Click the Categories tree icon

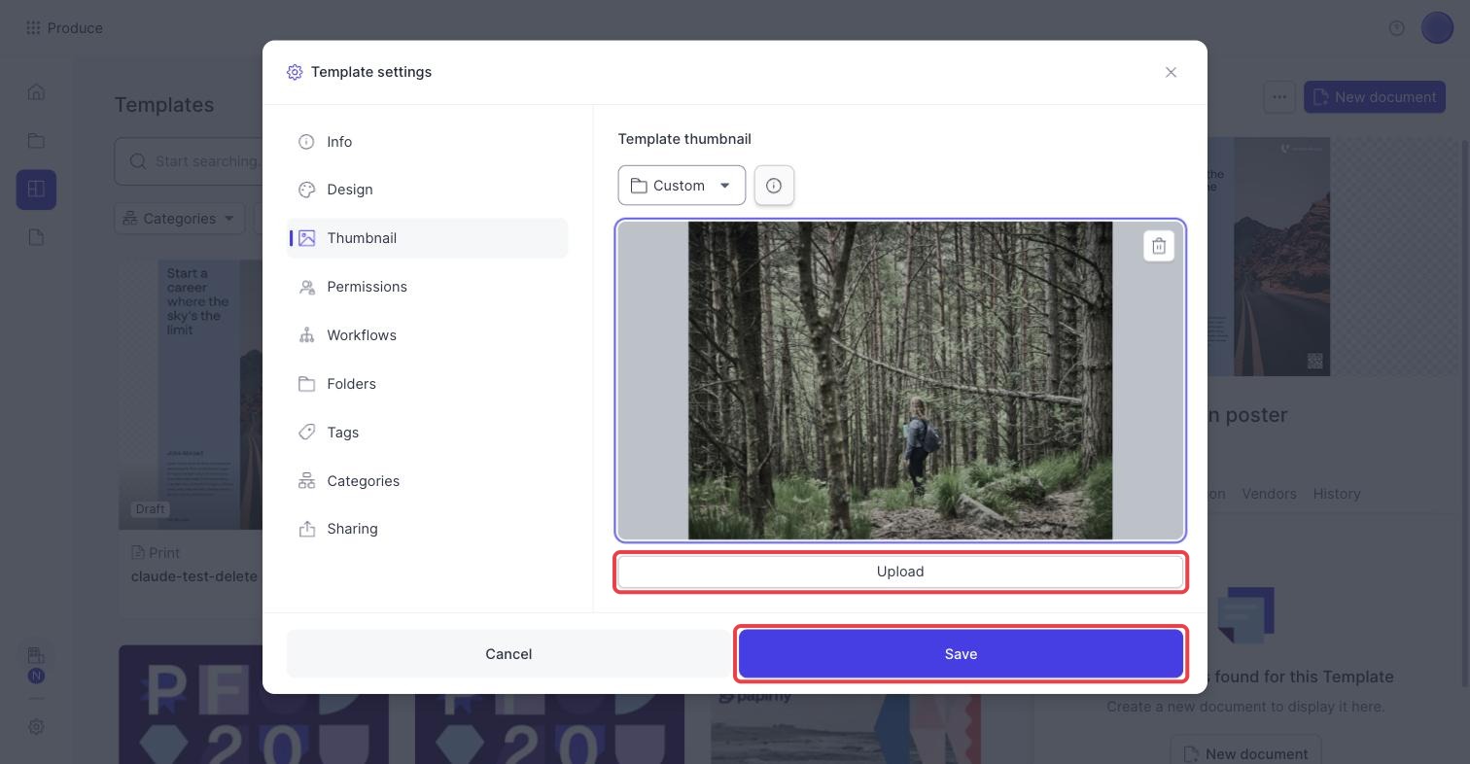[306, 481]
